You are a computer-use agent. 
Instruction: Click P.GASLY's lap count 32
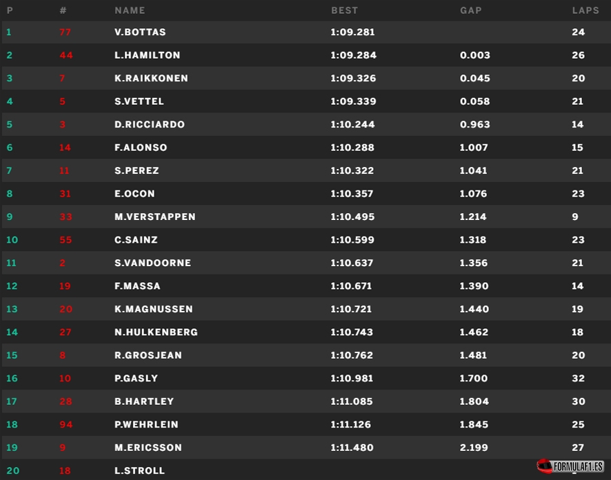point(579,379)
